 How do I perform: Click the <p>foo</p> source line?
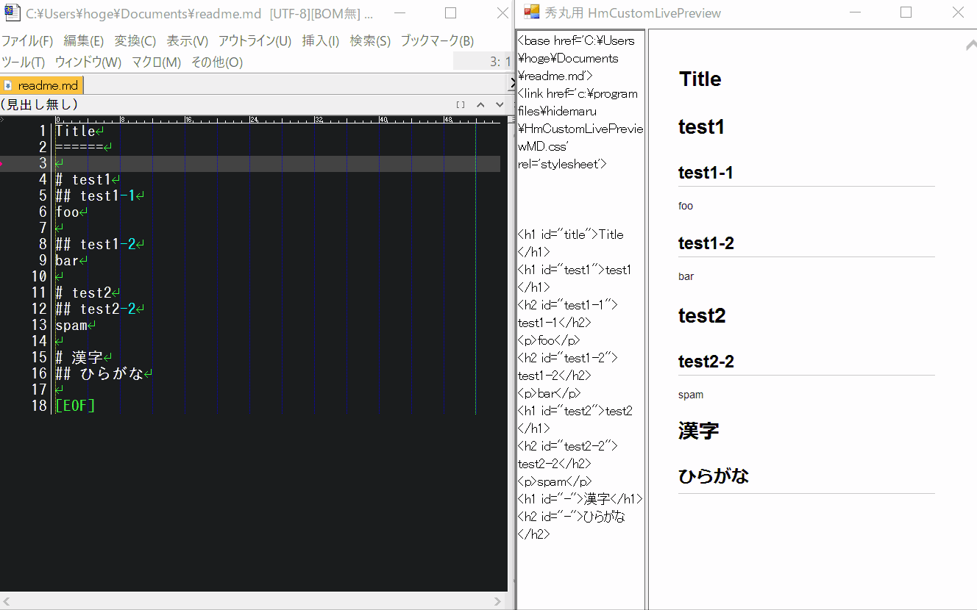pyautogui.click(x=549, y=340)
